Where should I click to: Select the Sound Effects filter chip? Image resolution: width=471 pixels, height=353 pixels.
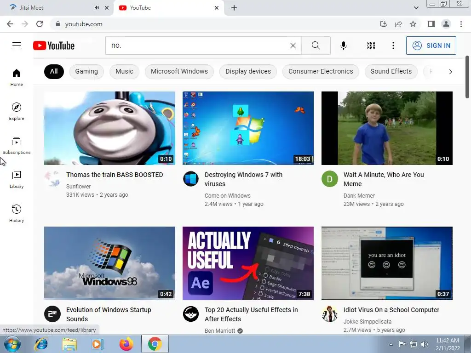(x=391, y=71)
